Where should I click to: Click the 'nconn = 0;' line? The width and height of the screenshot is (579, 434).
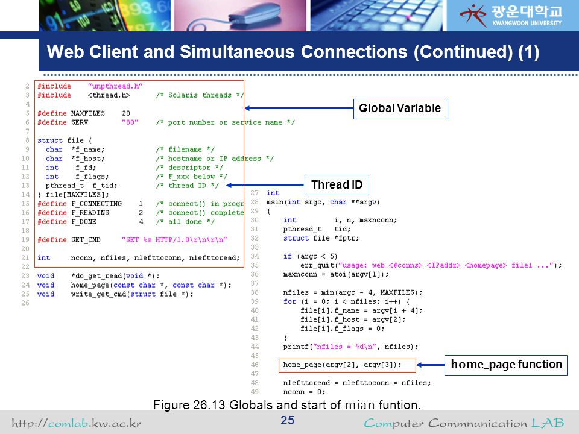point(304,392)
